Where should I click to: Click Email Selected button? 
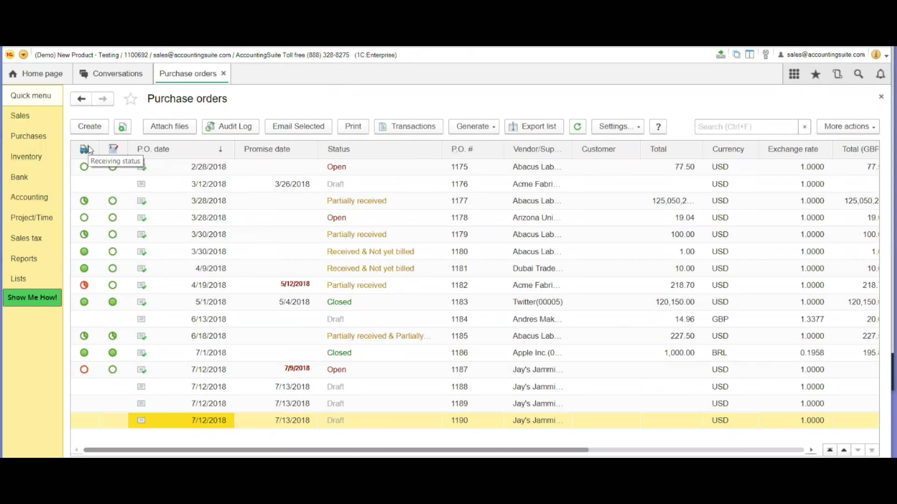(x=299, y=126)
